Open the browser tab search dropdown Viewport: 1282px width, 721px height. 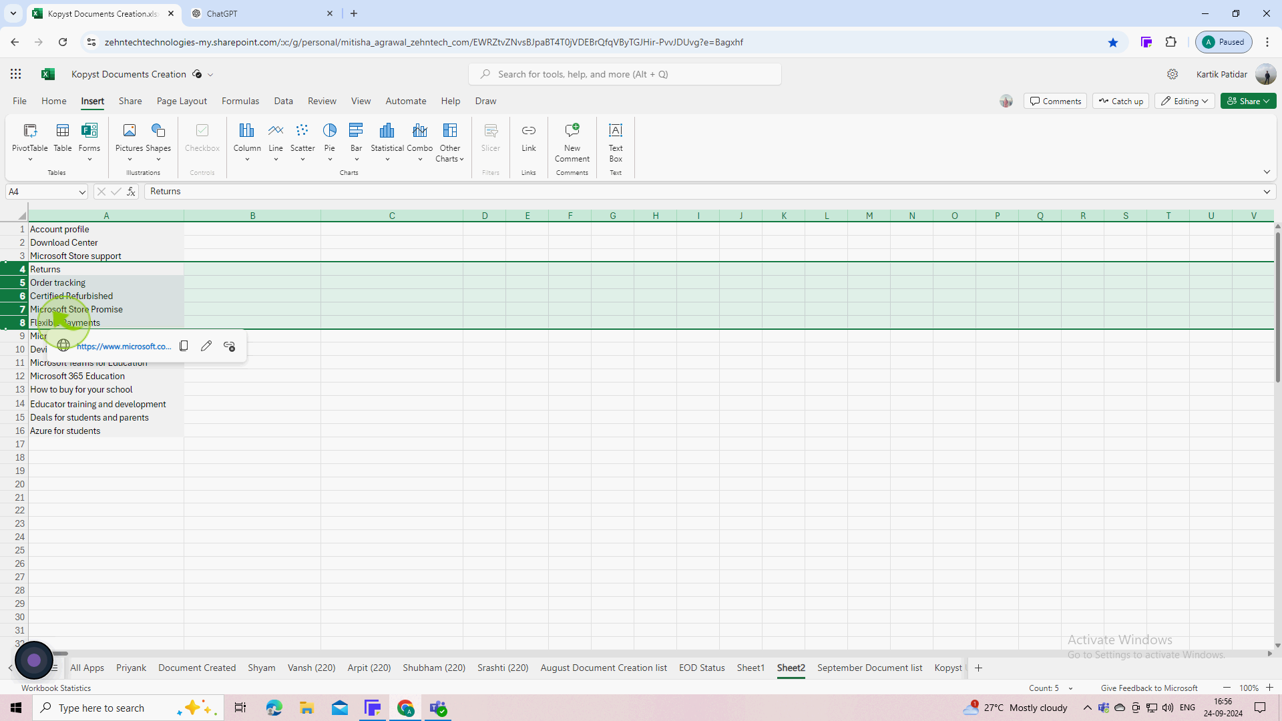13,13
